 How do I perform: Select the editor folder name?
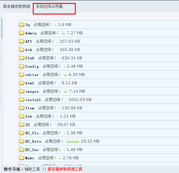tap(32, 75)
